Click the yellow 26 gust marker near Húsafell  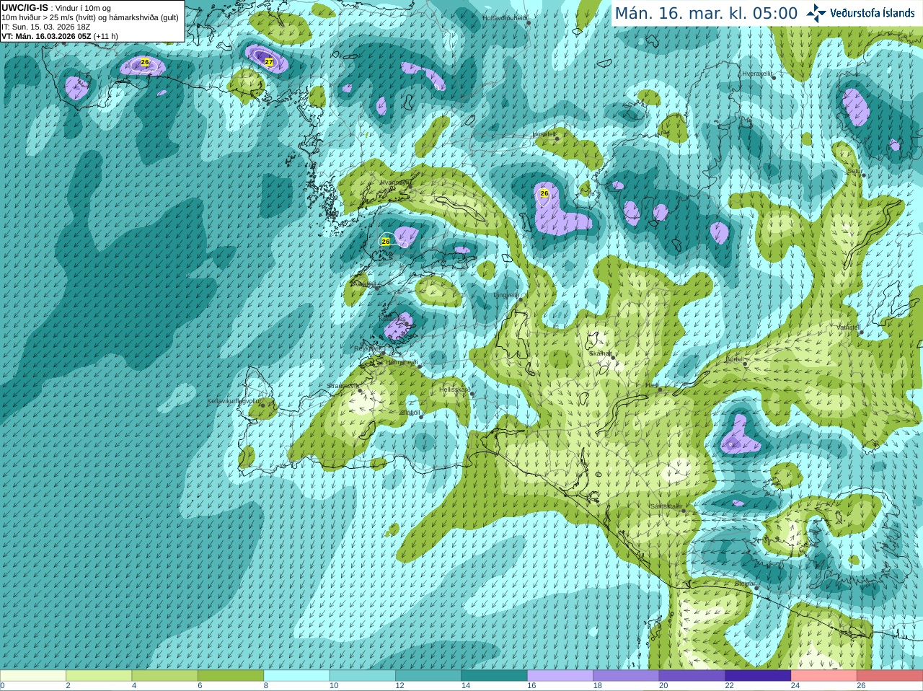tap(544, 193)
